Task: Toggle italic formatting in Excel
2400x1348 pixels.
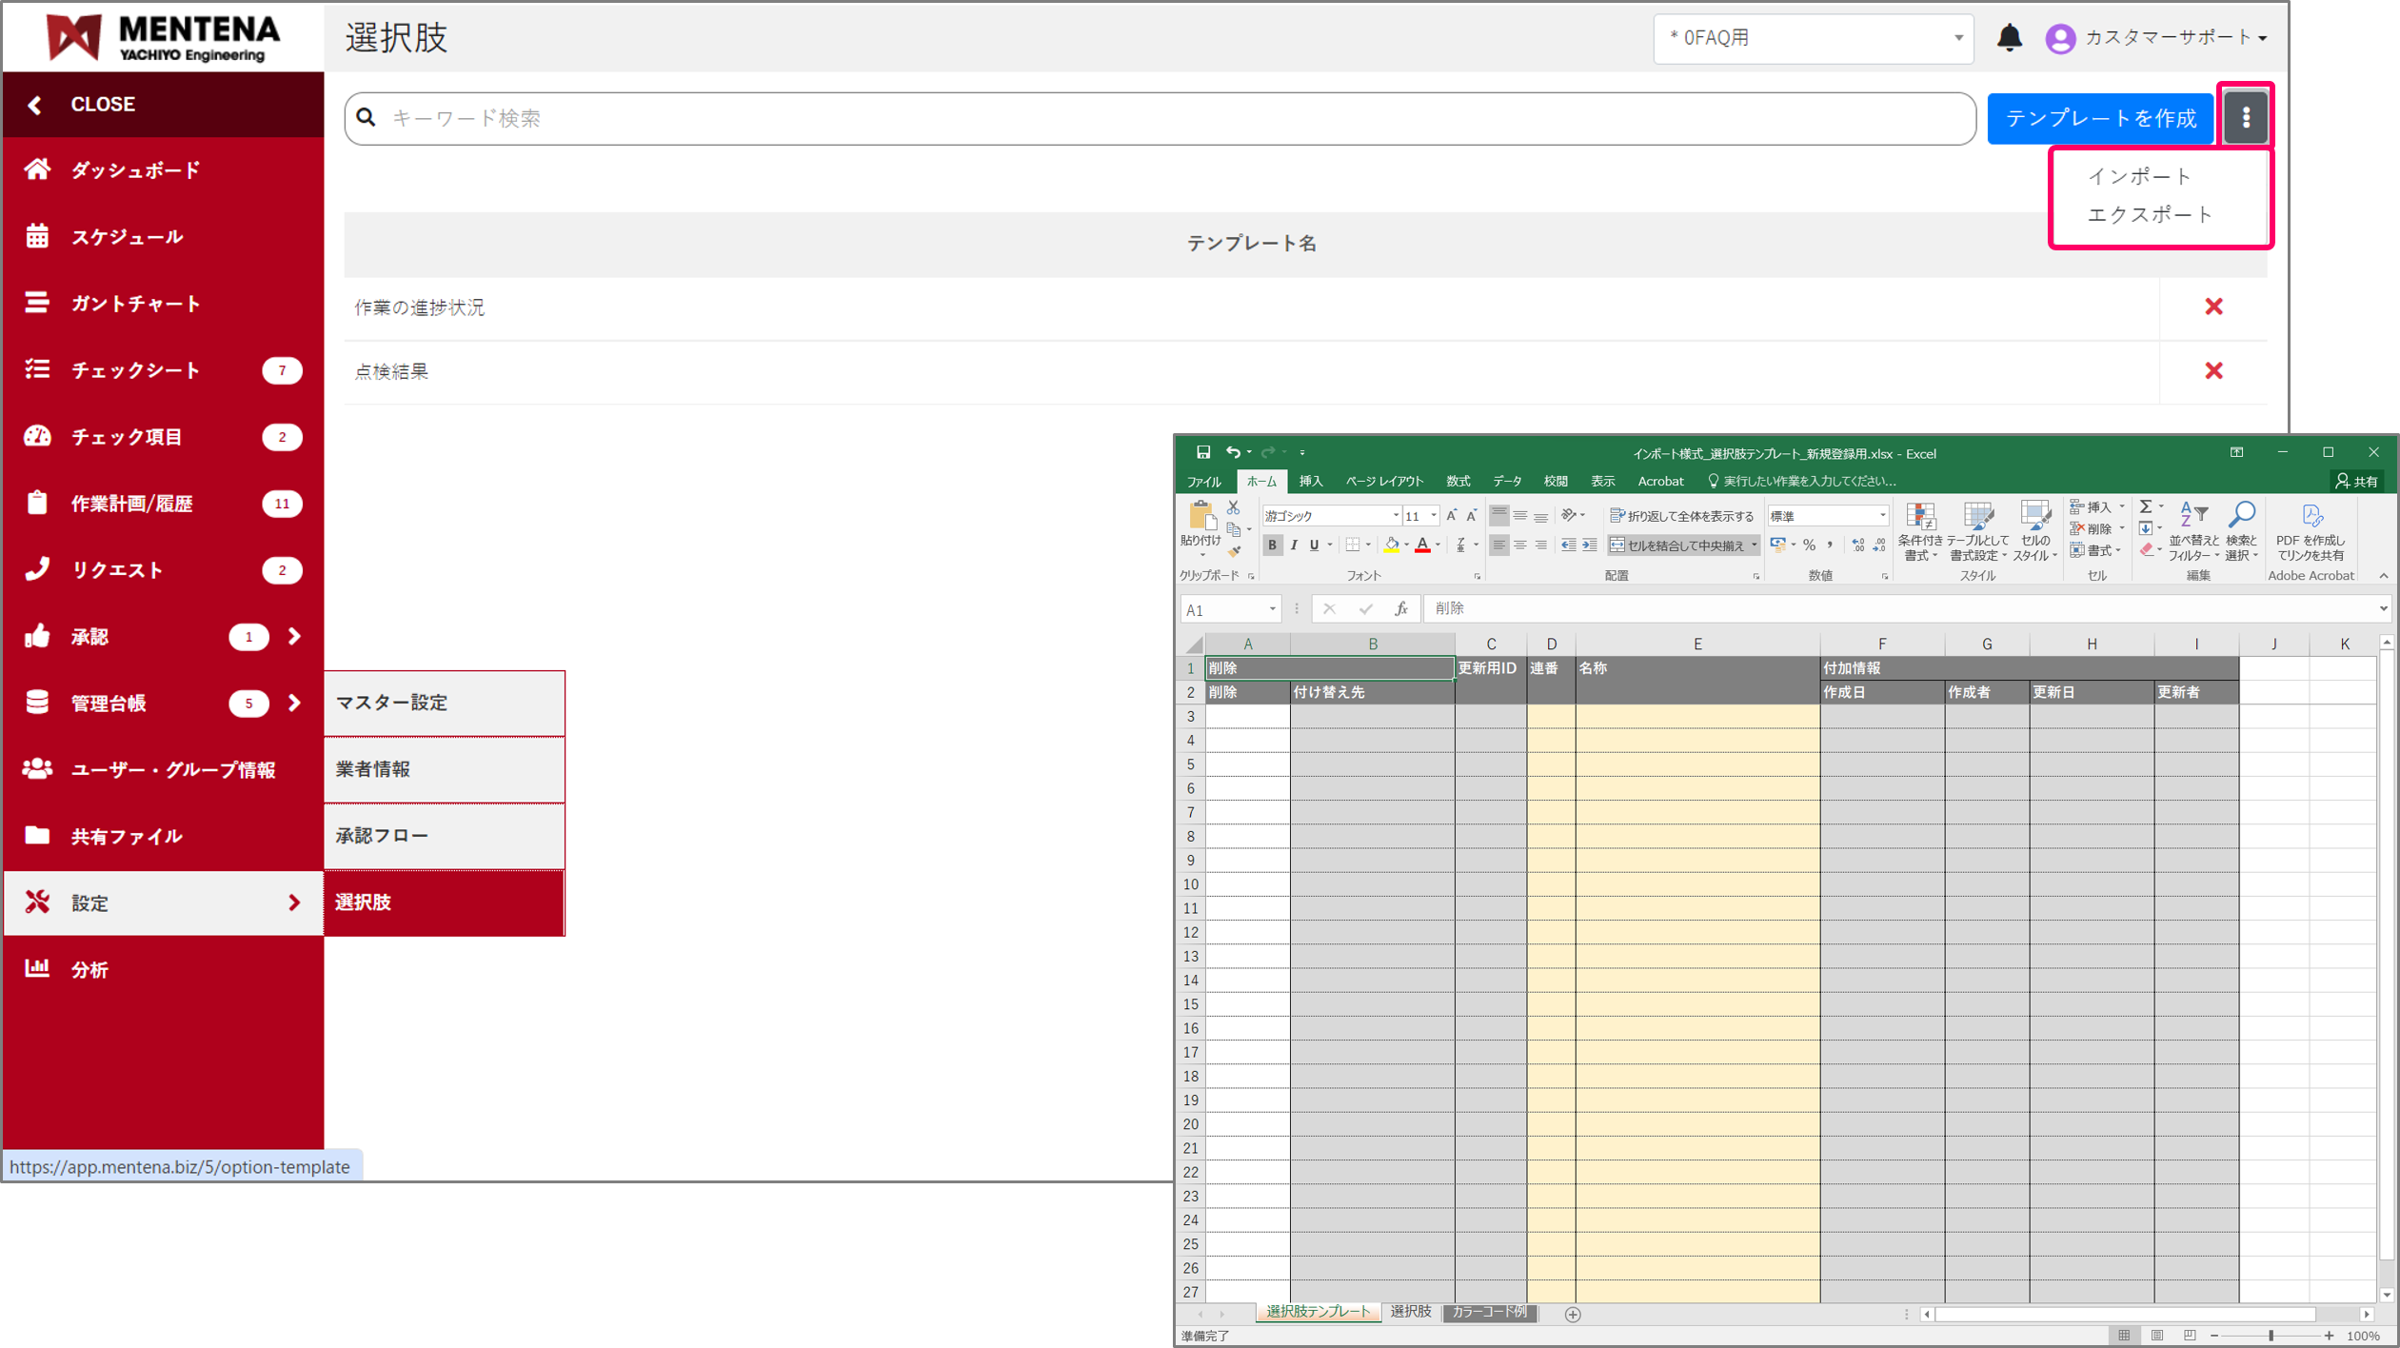Action: (1293, 545)
